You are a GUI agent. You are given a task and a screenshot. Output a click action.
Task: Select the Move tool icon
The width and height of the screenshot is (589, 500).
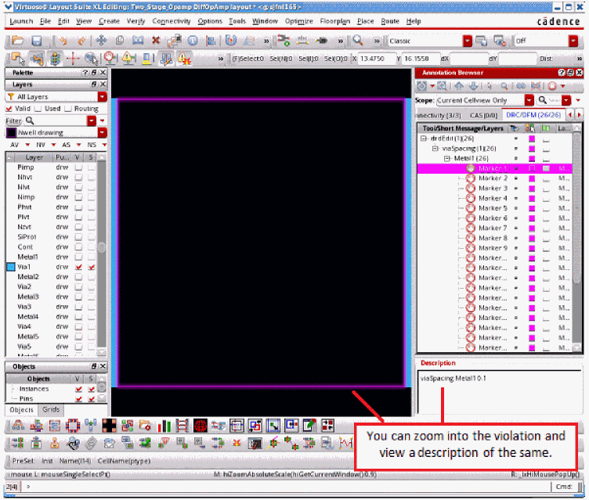coord(101,40)
